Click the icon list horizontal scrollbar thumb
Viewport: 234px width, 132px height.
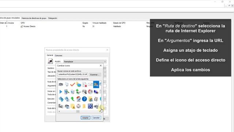pyautogui.click(x=78, y=111)
